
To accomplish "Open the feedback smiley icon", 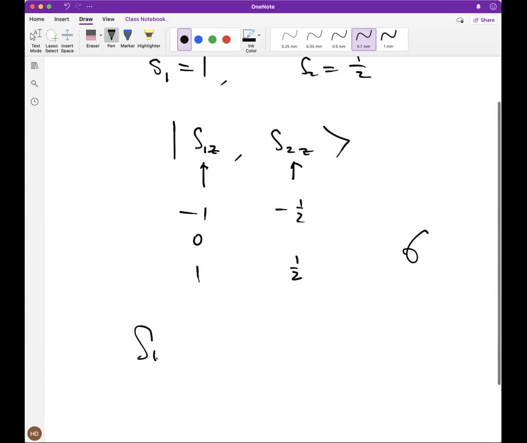I will tap(493, 6).
